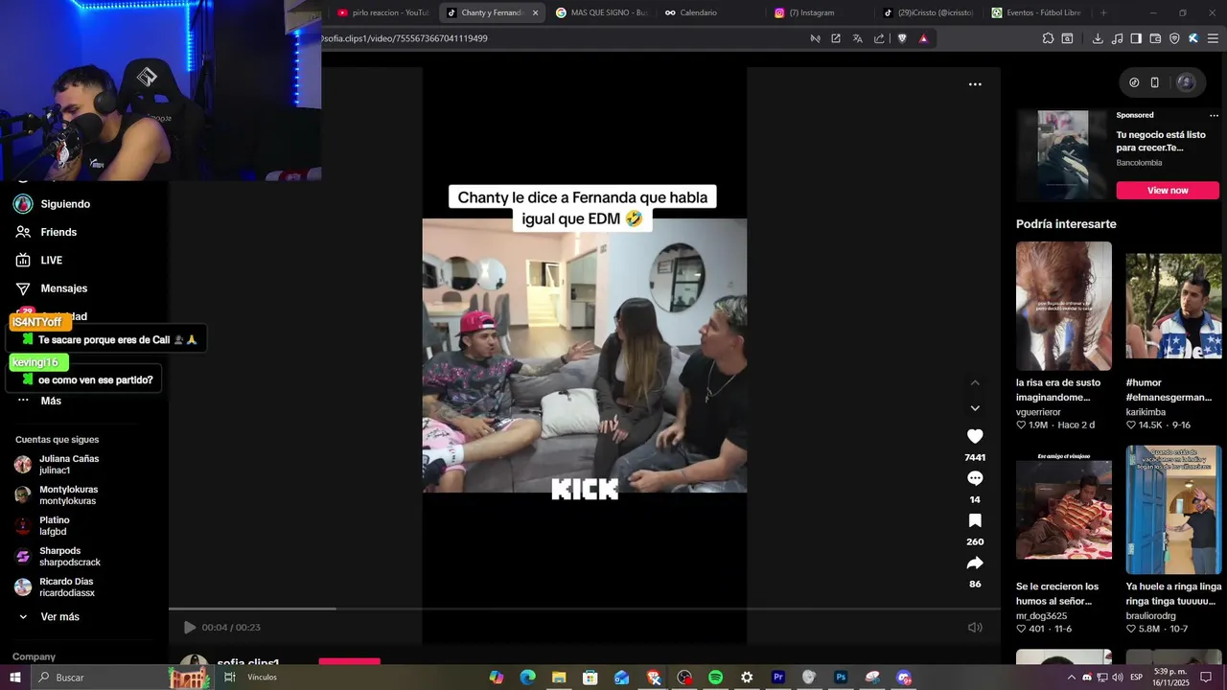1227x690 pixels.
Task: Open the video's three-dot options menu
Action: (975, 84)
